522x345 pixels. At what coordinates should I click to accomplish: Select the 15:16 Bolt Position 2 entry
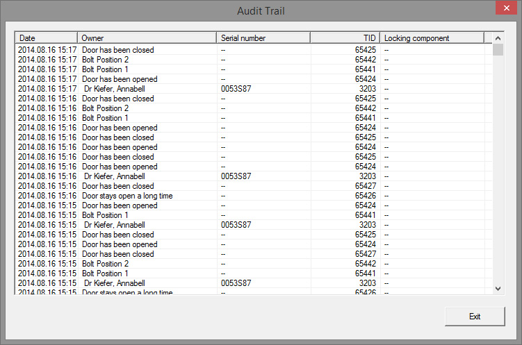coord(105,108)
